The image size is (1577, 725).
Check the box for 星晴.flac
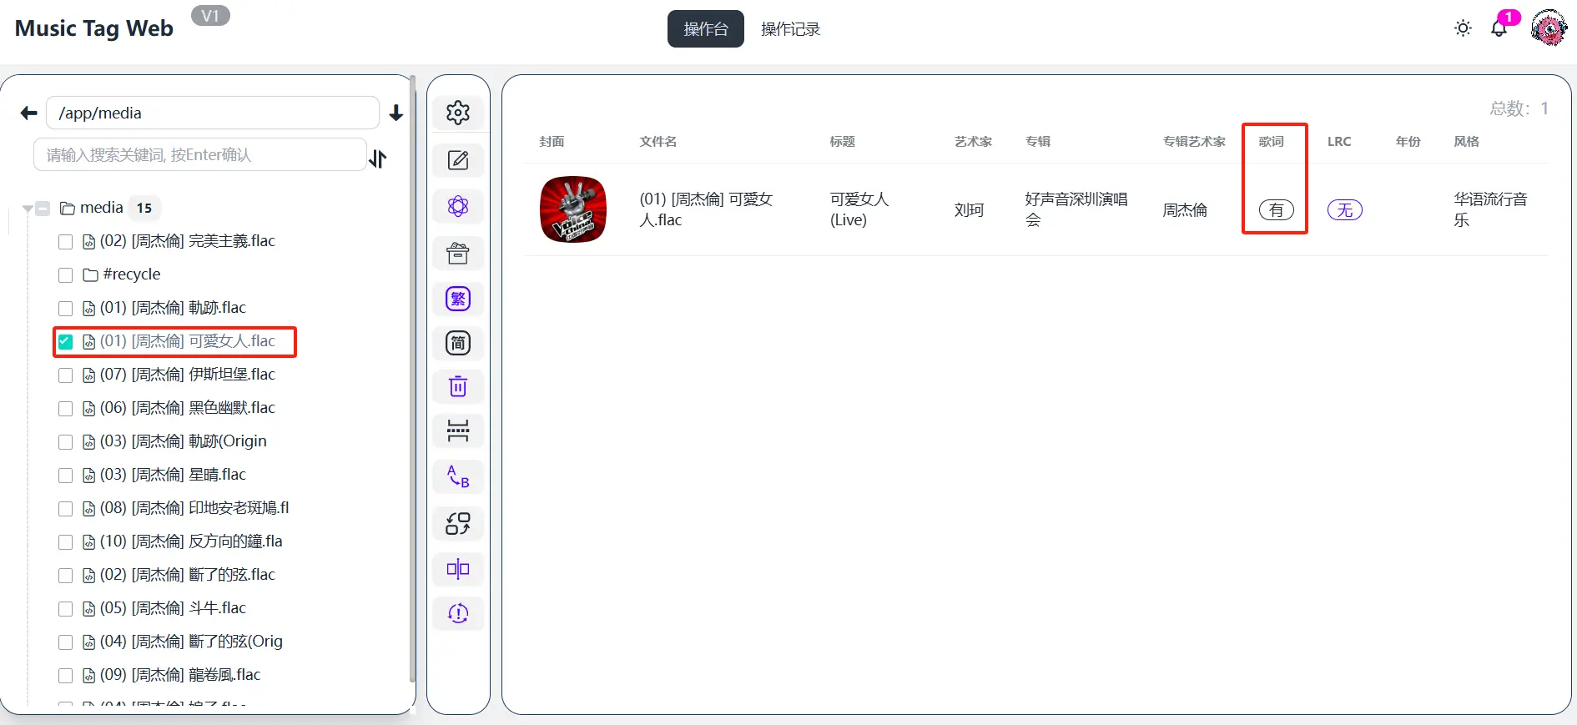tap(65, 476)
